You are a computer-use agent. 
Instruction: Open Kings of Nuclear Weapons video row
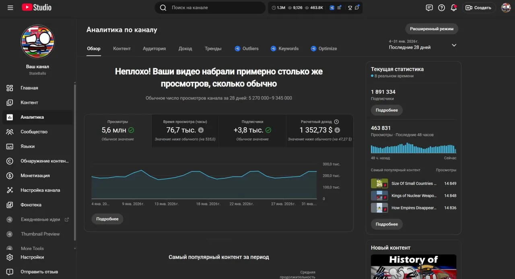click(x=414, y=196)
